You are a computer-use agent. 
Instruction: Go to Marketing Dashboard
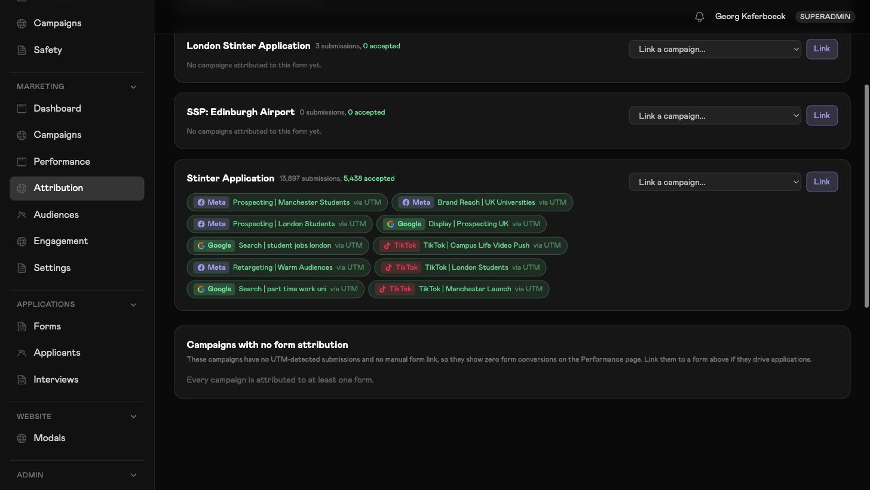click(77, 109)
